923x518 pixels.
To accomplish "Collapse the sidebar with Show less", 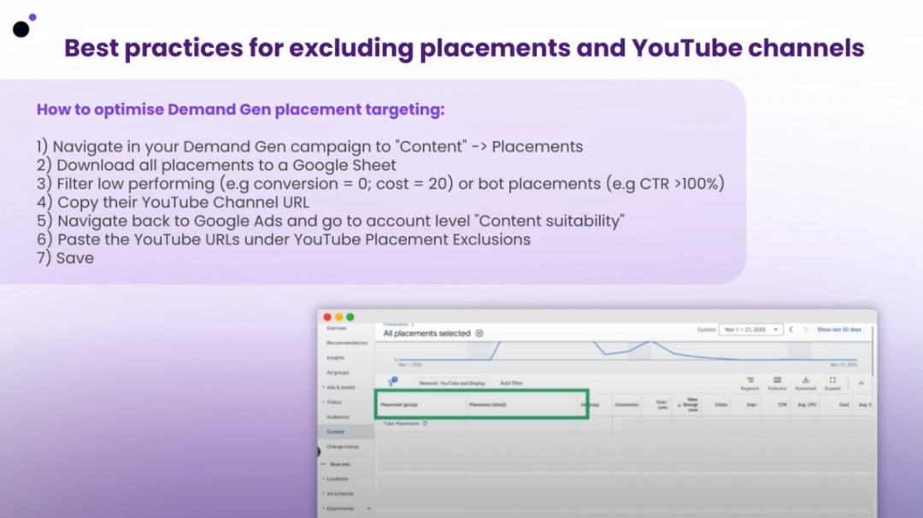I will (x=336, y=464).
